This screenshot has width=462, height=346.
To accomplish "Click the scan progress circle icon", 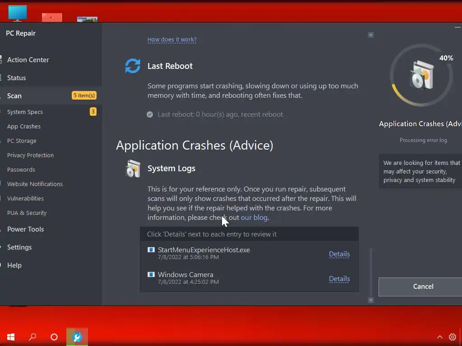I will tap(421, 75).
